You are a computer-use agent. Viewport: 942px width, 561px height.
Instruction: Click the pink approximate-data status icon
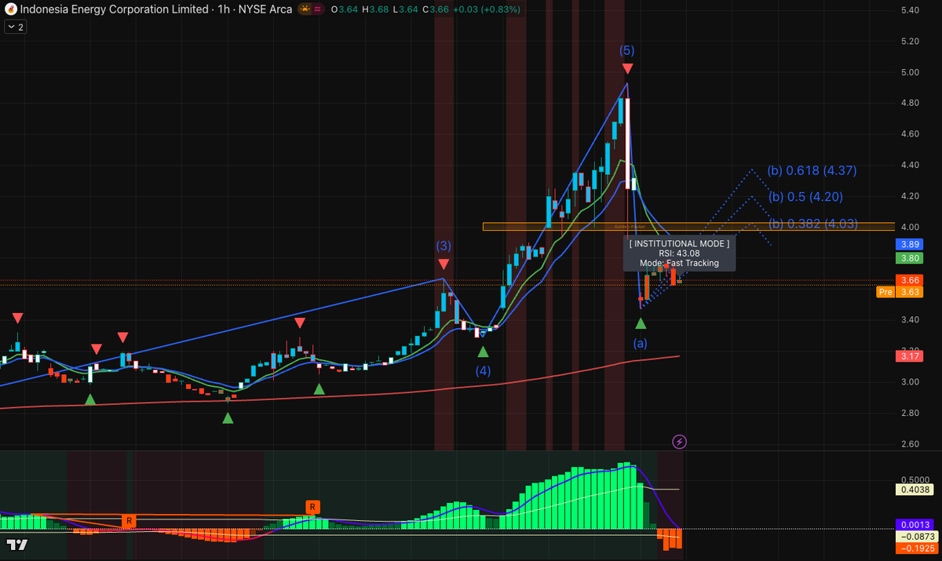pyautogui.click(x=319, y=9)
